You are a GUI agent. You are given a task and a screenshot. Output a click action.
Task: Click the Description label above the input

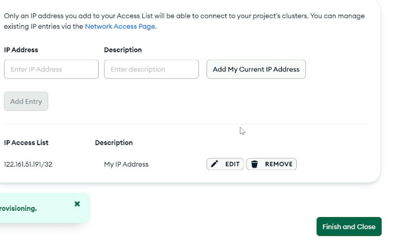[123, 50]
